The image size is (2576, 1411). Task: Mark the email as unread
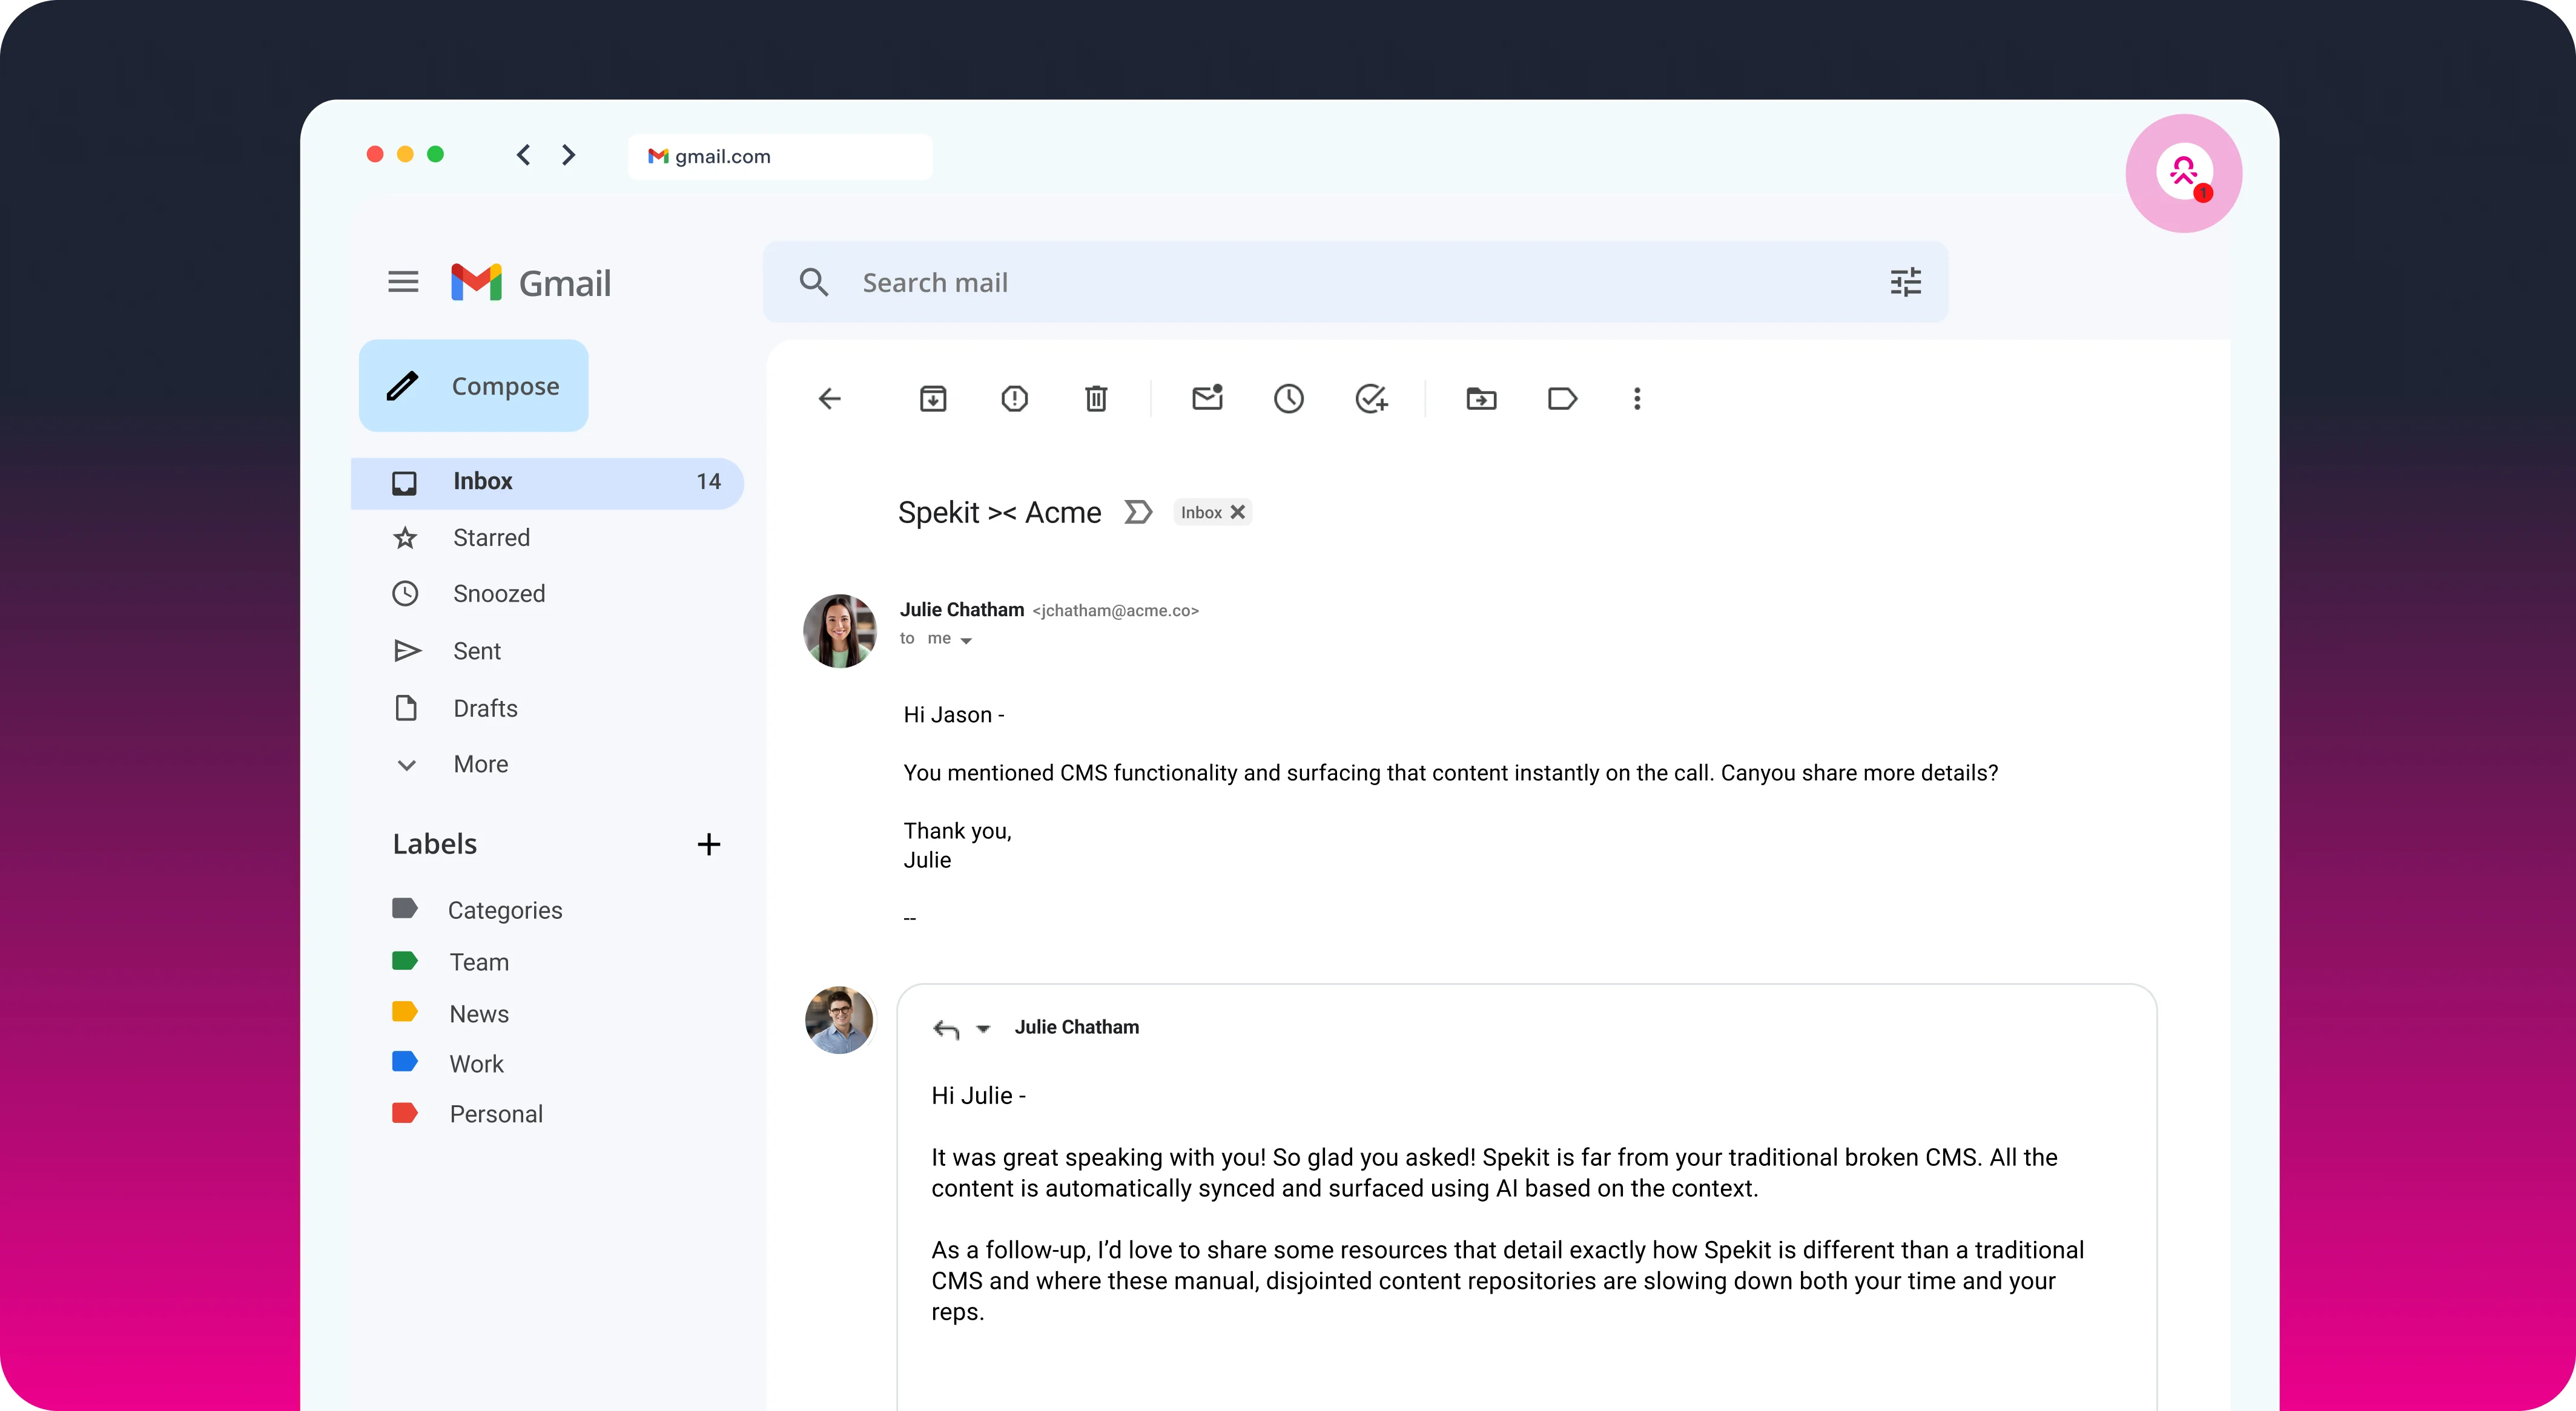[1208, 398]
